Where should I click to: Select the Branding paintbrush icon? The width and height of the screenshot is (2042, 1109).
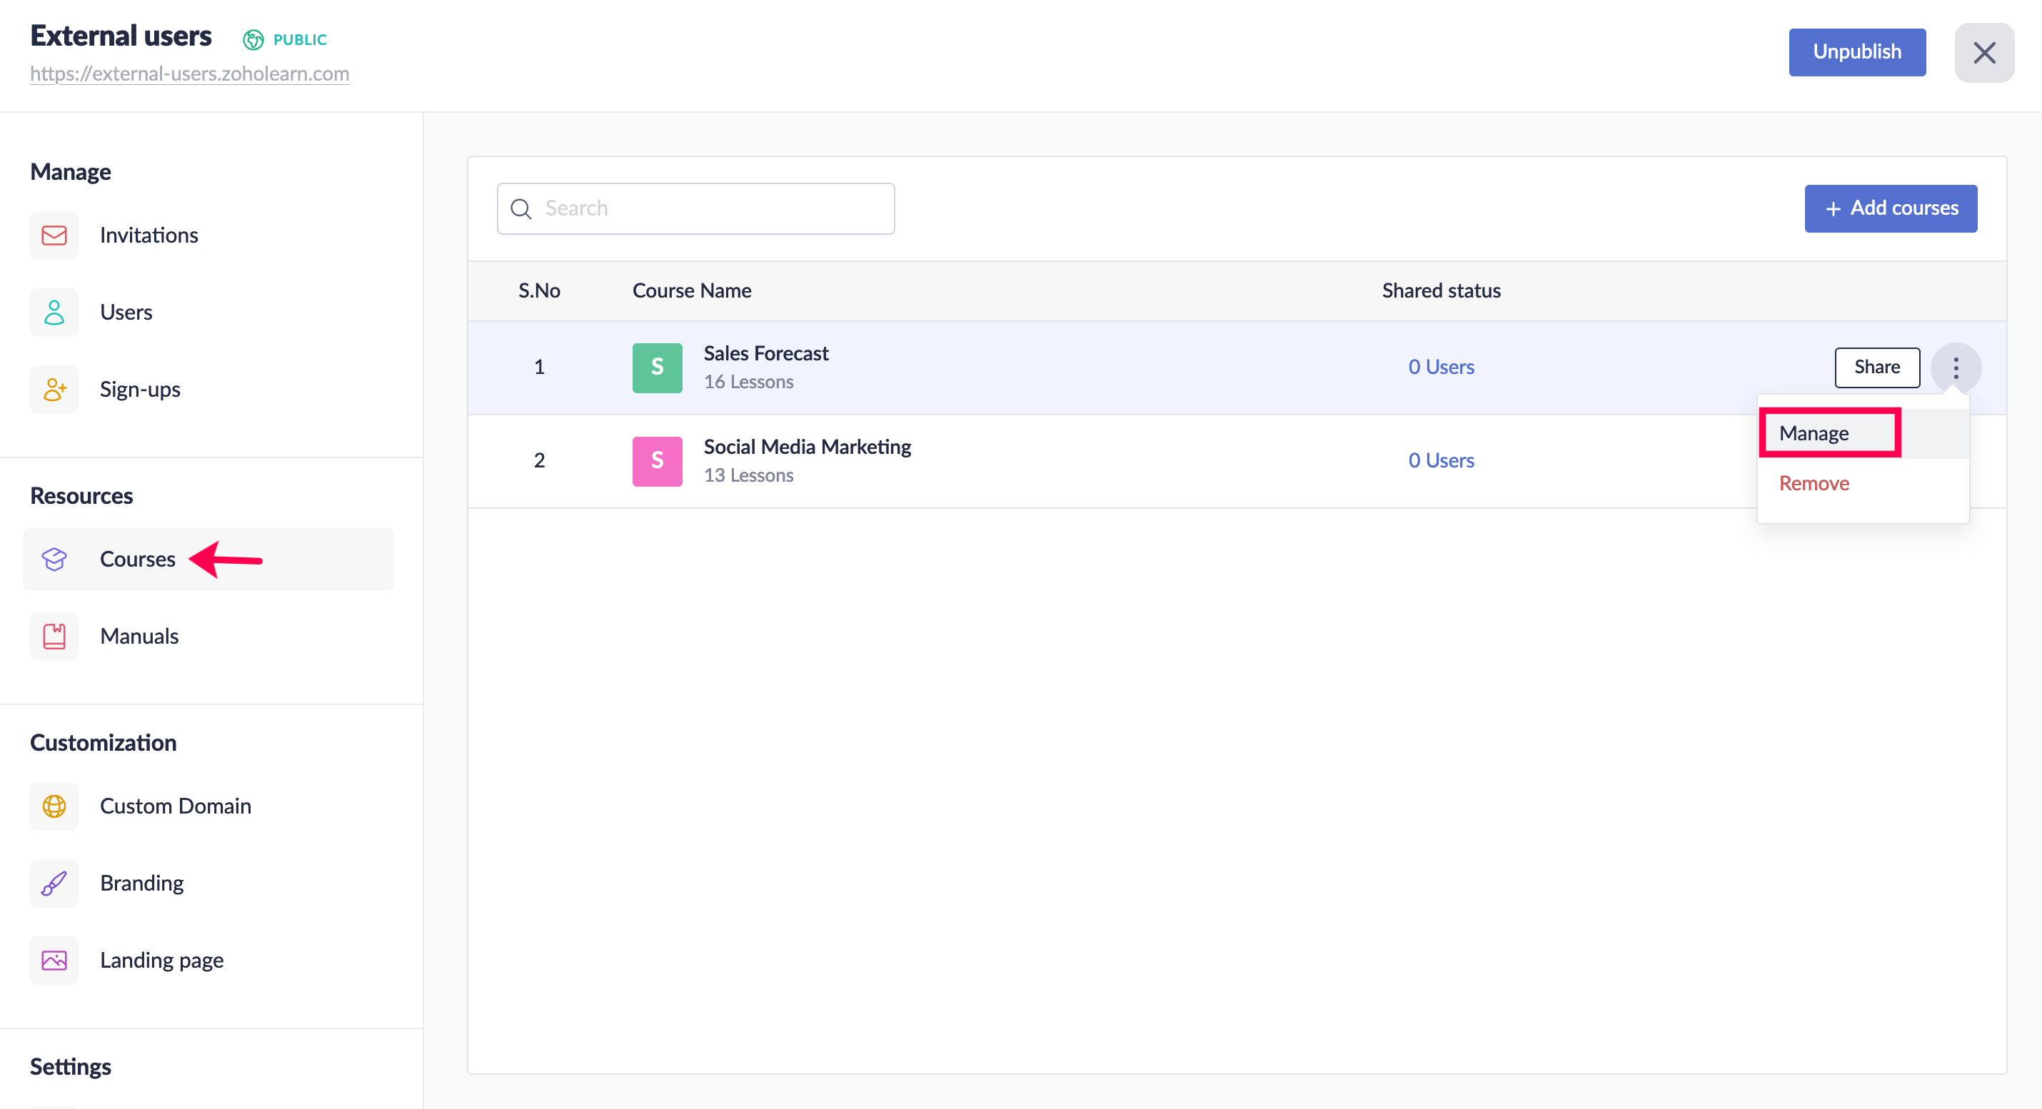(x=54, y=883)
